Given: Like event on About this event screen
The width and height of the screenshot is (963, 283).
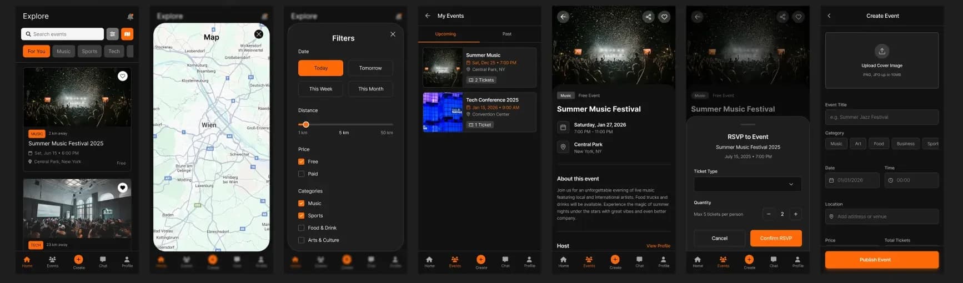Looking at the screenshot, I should (664, 17).
